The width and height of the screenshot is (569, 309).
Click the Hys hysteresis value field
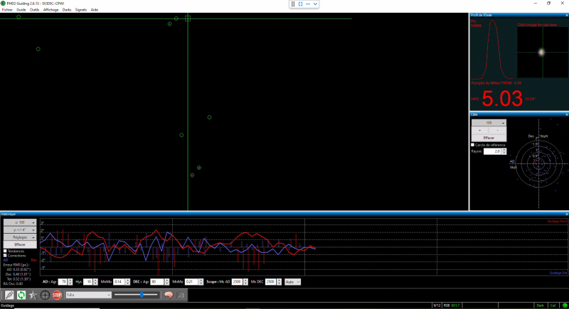87,282
